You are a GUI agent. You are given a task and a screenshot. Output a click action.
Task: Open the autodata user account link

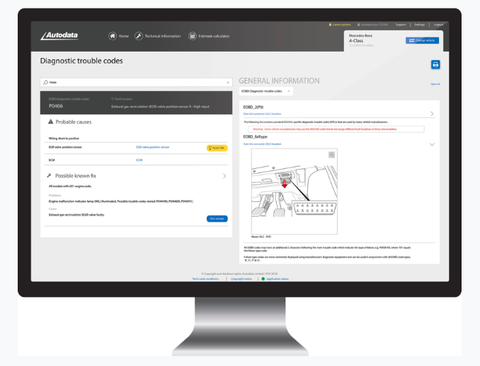point(373,25)
